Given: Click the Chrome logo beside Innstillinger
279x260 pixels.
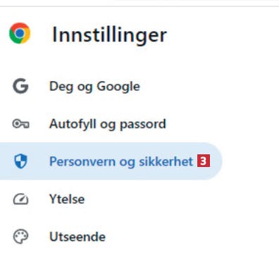Looking at the screenshot, I should (20, 33).
